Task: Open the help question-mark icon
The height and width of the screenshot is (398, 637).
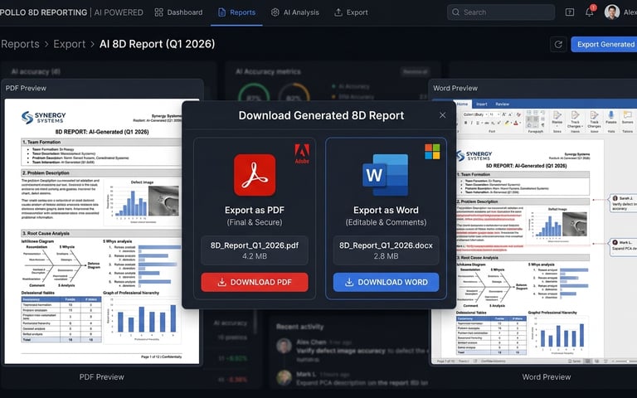Action: [570, 12]
